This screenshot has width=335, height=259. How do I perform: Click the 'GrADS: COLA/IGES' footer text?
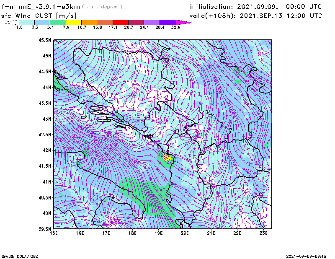click(20, 256)
